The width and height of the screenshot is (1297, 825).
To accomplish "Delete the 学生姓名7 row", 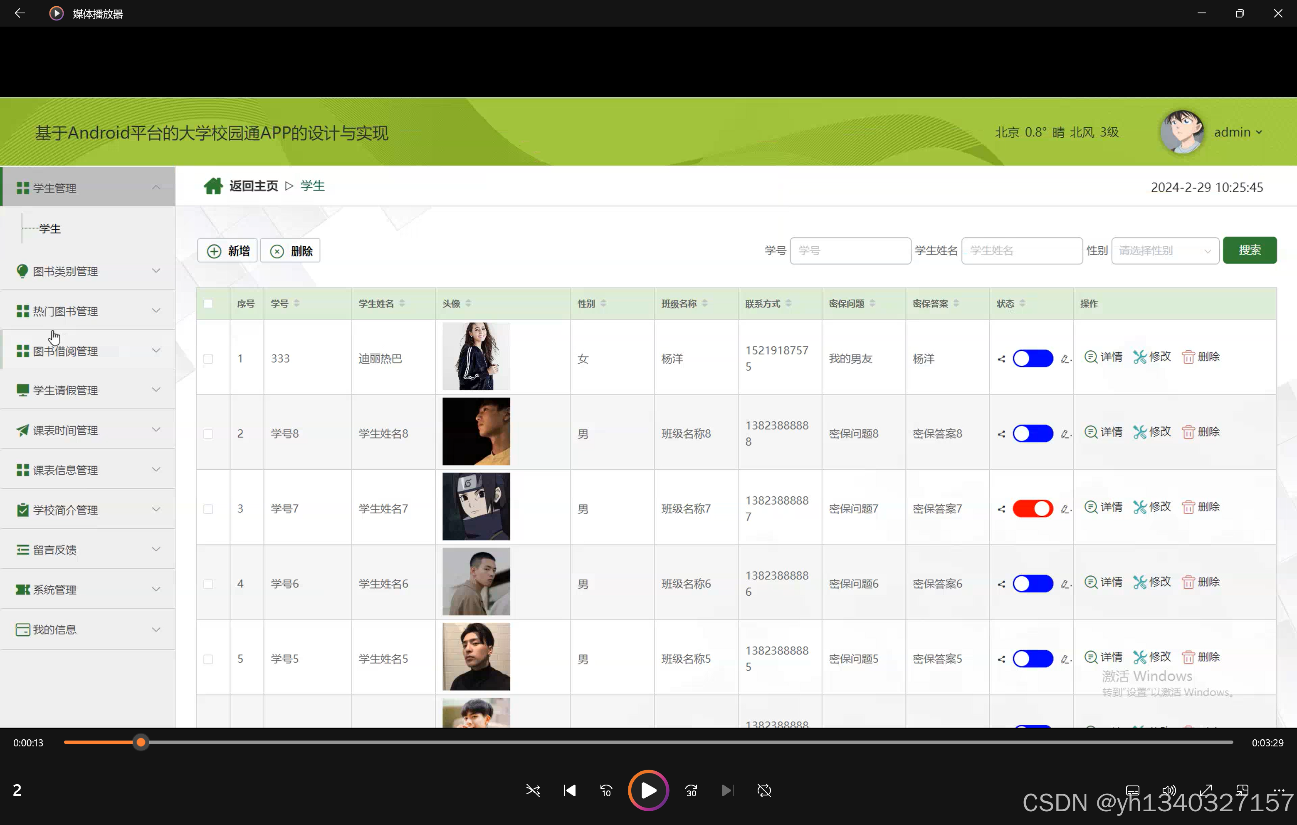I will point(1201,507).
